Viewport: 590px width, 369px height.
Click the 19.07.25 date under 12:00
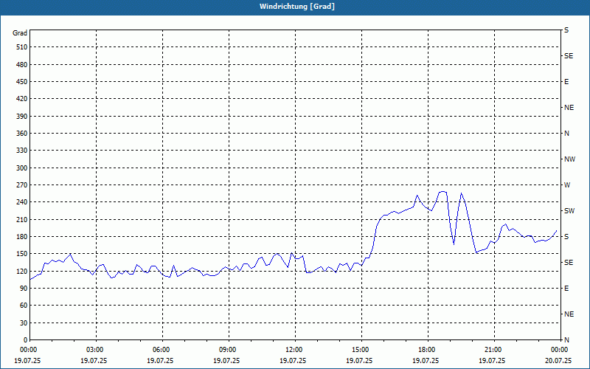point(293,360)
